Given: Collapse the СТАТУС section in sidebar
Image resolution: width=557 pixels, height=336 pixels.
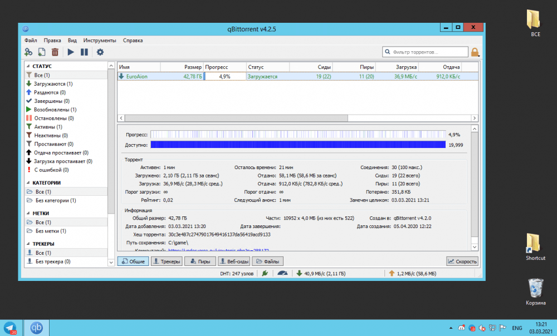Looking at the screenshot, I should pos(28,66).
